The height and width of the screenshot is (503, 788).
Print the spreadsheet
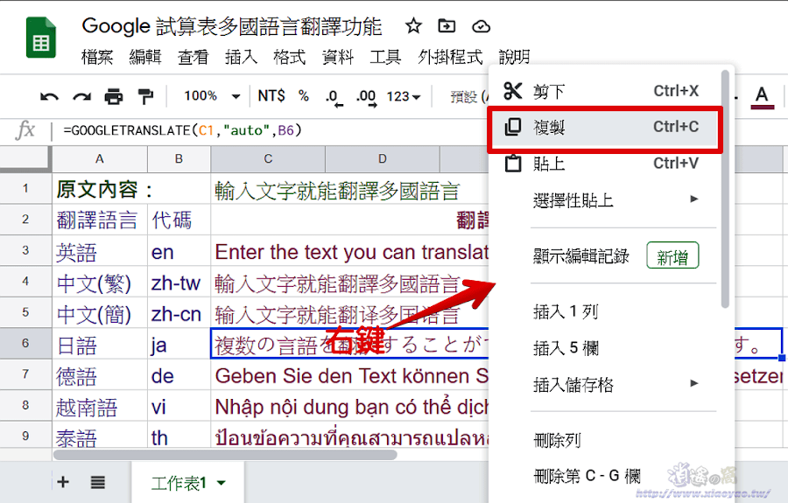[114, 96]
